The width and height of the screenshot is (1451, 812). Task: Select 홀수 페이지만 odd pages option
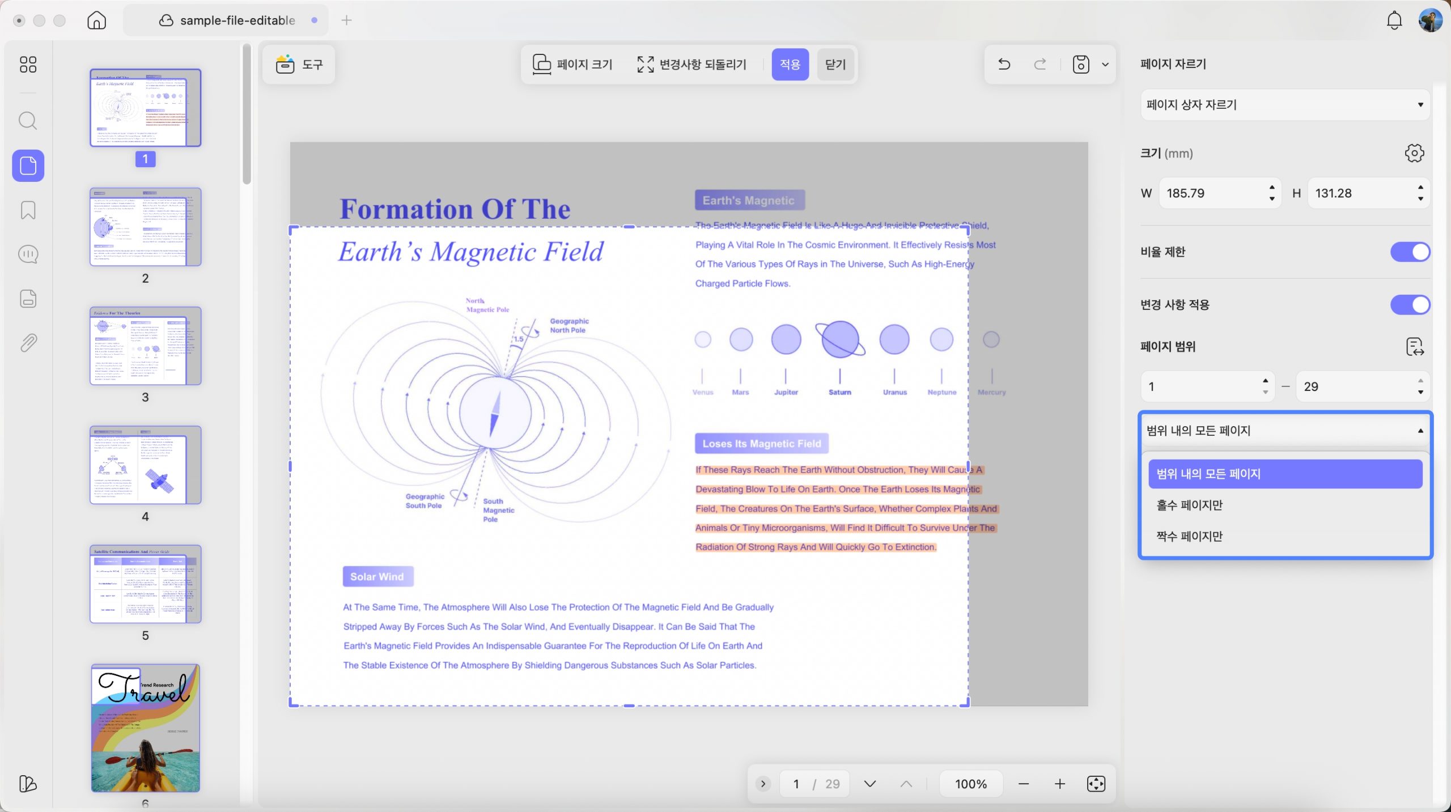(x=1285, y=505)
